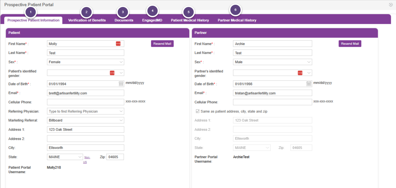
Task: Click partner Address 2 field
Action: [x=273, y=129]
